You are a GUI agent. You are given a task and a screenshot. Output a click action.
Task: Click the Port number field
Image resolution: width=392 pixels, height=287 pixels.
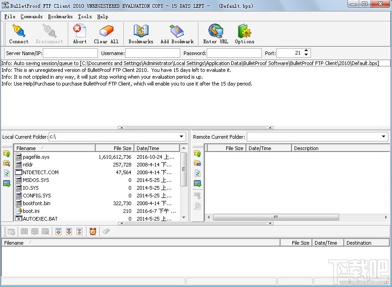coord(290,53)
